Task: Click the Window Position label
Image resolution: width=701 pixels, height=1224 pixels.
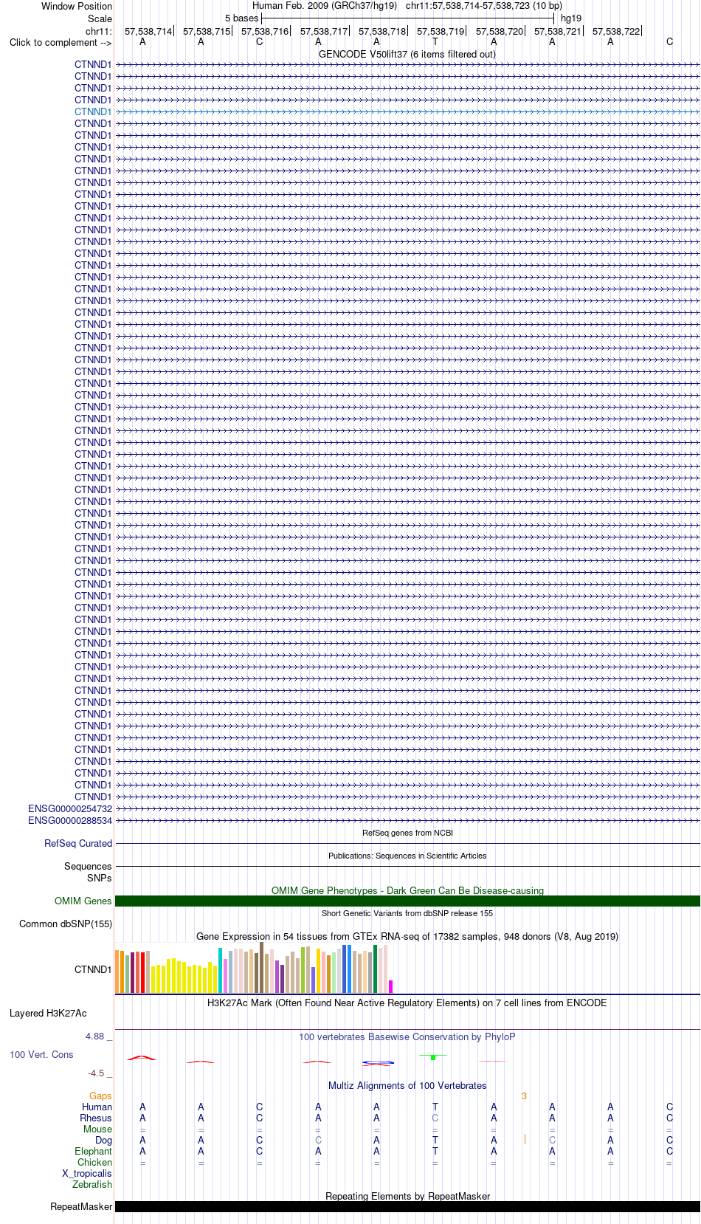Action: (x=77, y=6)
